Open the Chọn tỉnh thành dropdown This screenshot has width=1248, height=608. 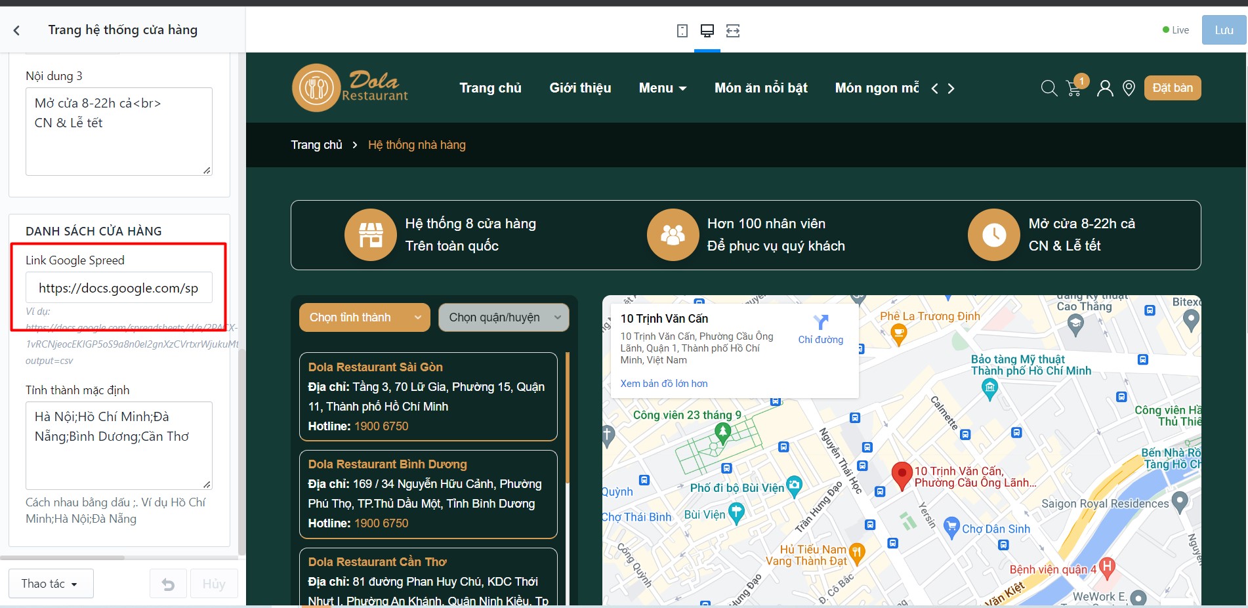(x=365, y=317)
